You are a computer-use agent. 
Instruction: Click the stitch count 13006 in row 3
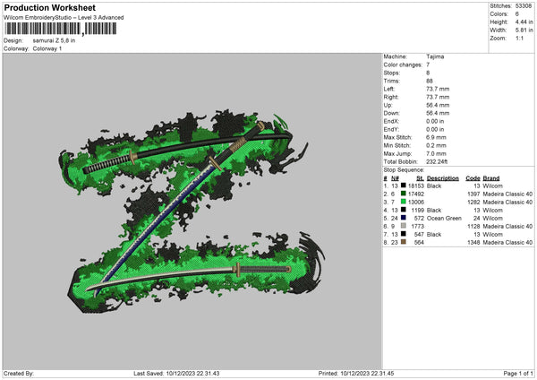click(416, 203)
